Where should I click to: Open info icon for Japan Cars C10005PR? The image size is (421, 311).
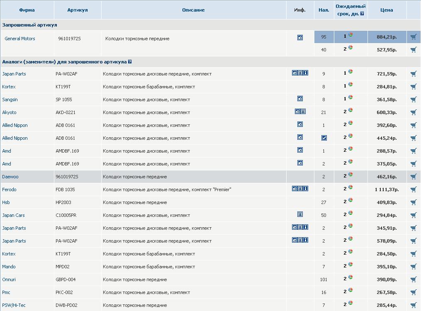300,214
